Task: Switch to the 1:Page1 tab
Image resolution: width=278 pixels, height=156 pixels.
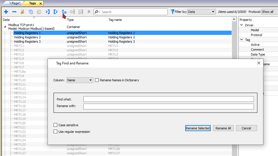Action: tap(15, 3)
